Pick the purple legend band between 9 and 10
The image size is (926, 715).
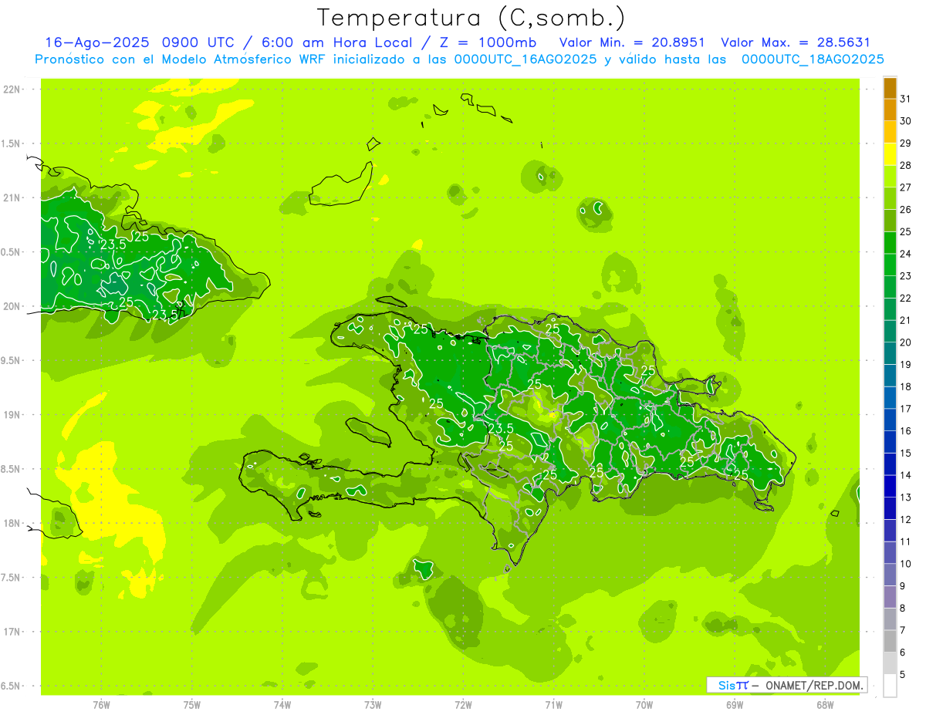point(890,575)
